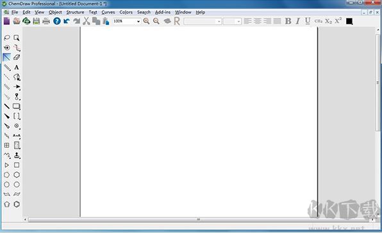Viewport: 382px width, 233px height.
Task: Open the Pen drawing tool
Action: tap(17, 77)
